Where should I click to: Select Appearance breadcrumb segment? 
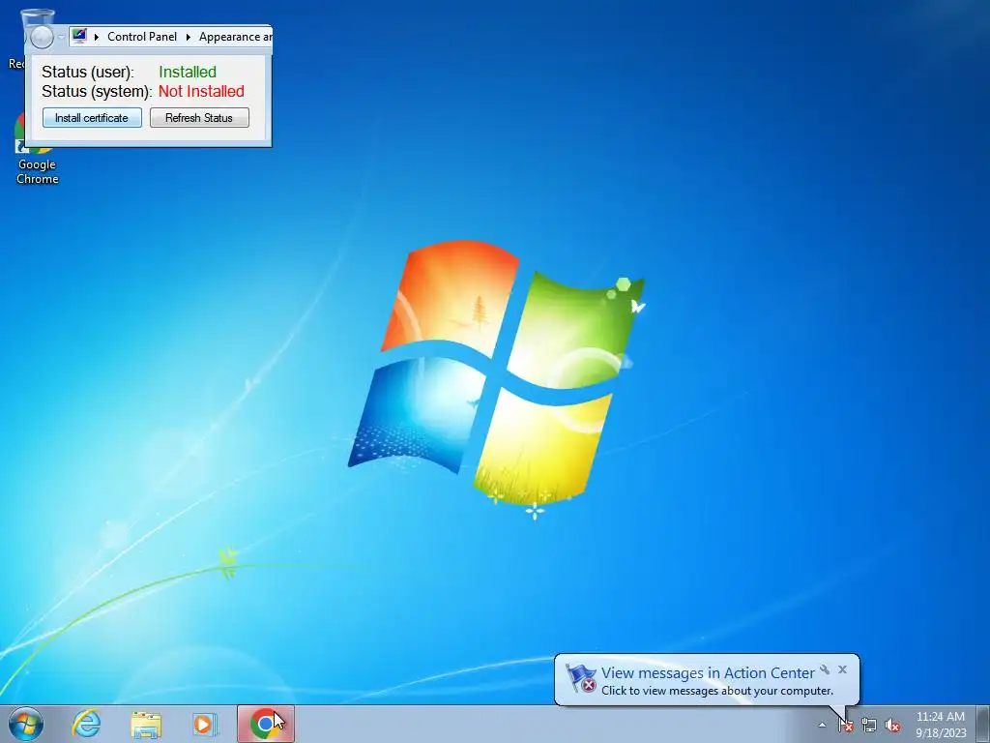click(x=235, y=37)
